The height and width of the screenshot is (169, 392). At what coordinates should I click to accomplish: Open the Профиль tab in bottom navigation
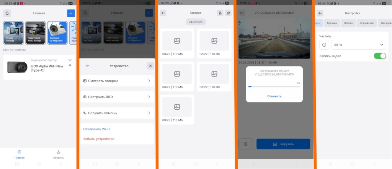(59, 154)
